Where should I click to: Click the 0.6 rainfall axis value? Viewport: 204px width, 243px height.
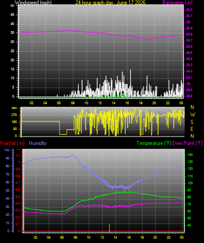pyautogui.click(x=18, y=190)
